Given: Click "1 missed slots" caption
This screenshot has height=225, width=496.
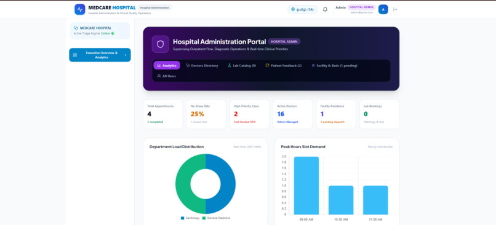Looking at the screenshot, I should (x=199, y=122).
